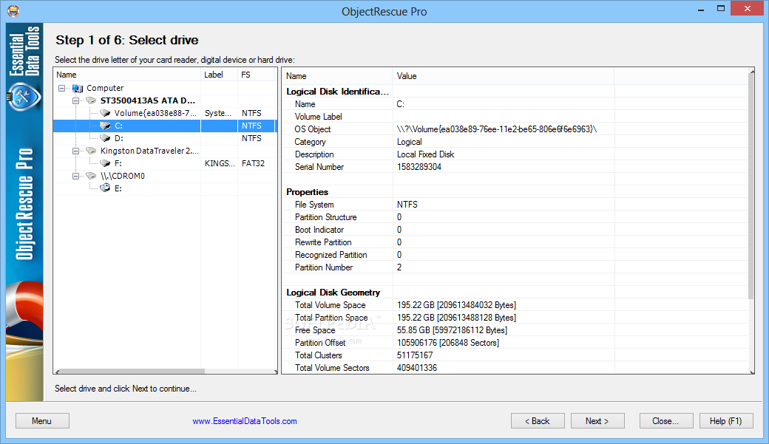
Task: Click the Computer icon in drive tree
Action: [x=78, y=88]
